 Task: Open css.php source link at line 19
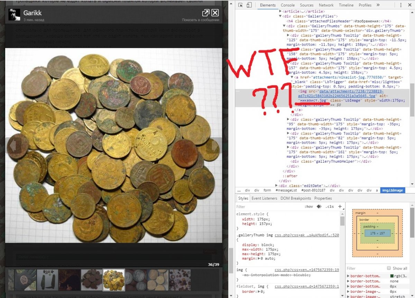coord(307,269)
